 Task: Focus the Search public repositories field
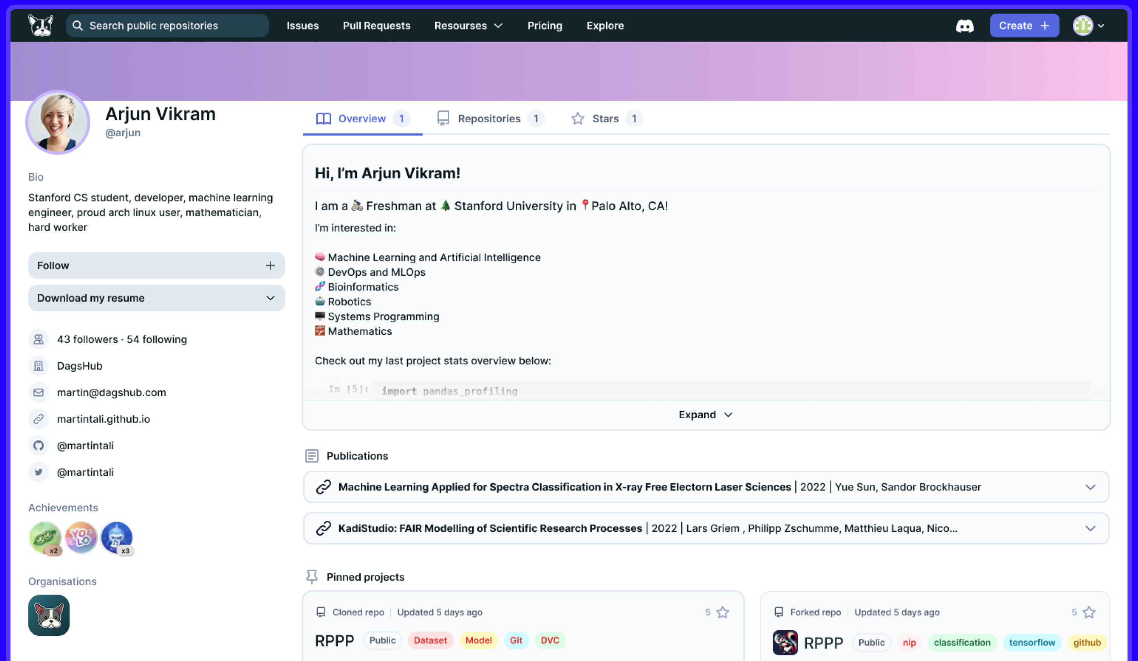(x=167, y=26)
